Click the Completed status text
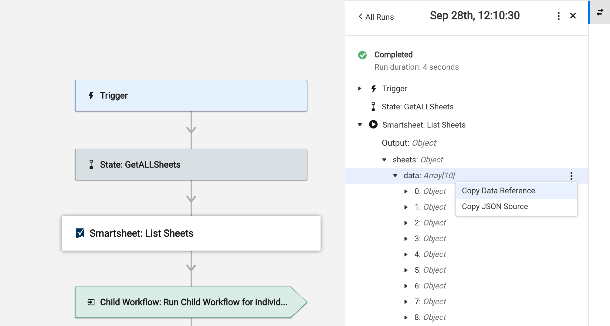The height and width of the screenshot is (326, 610). (x=393, y=55)
